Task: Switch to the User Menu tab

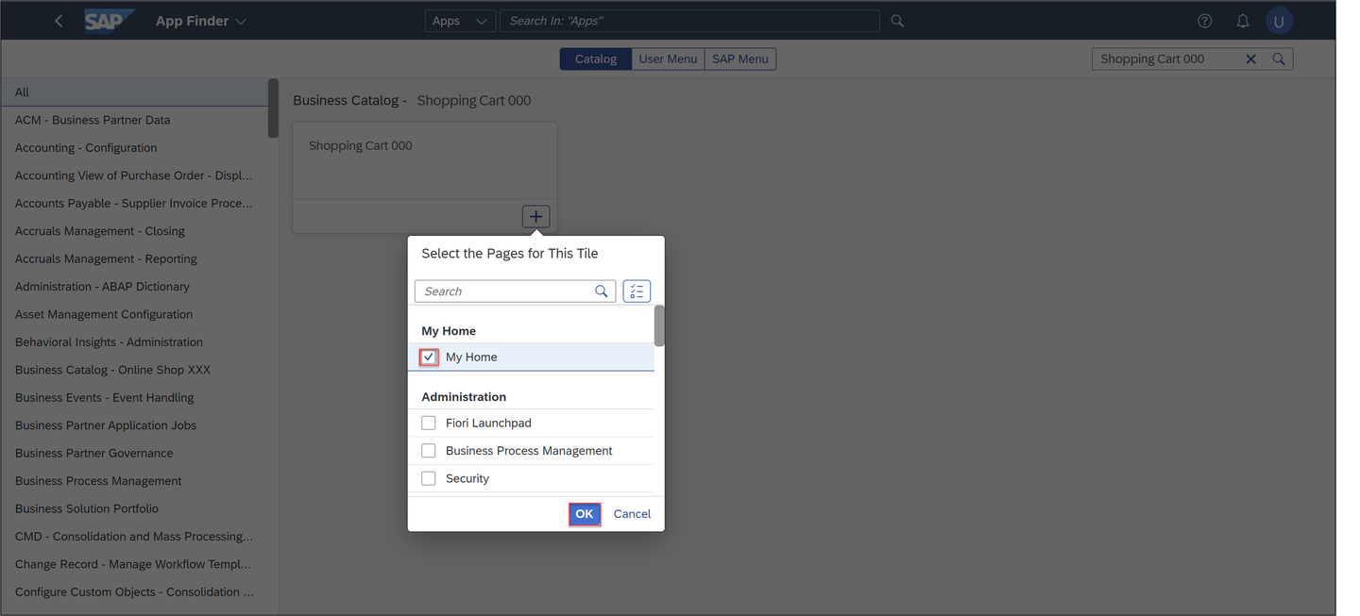Action: click(x=668, y=58)
